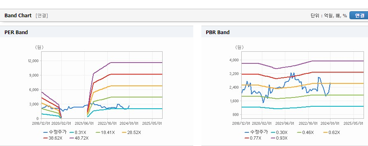The image size is (368, 146).
Task: Toggle 수정주가 legend in PBR Band
Action: 256,132
